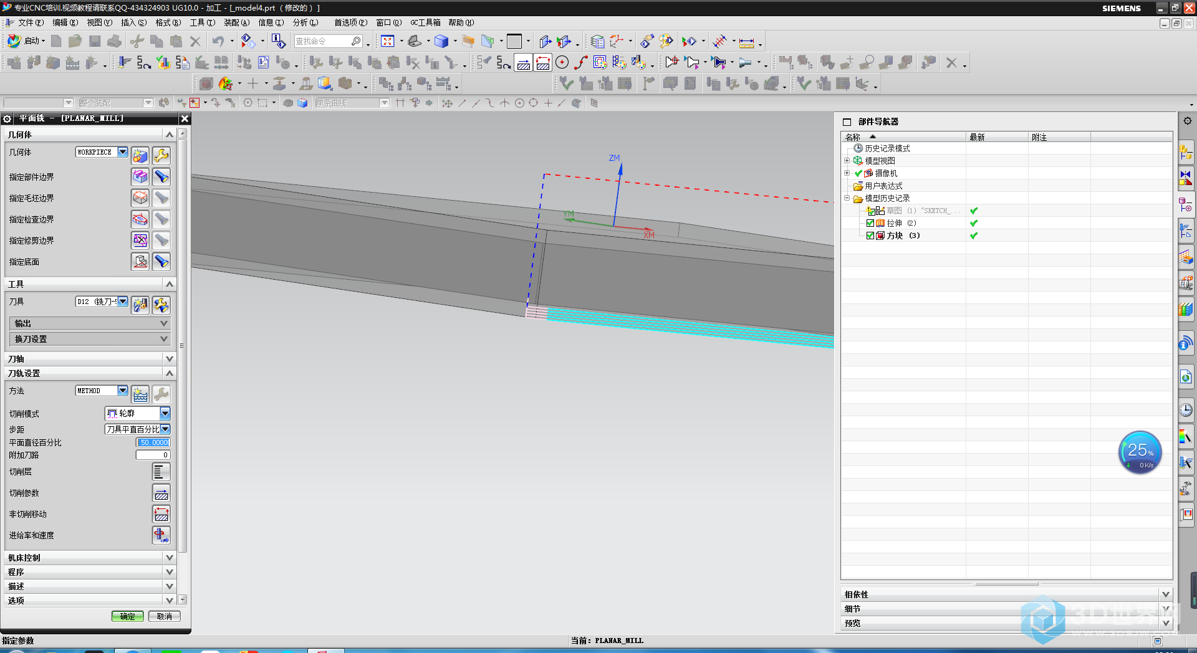Viewport: 1197px width, 653px height.
Task: Click the Save icon in toolbar
Action: (95, 41)
